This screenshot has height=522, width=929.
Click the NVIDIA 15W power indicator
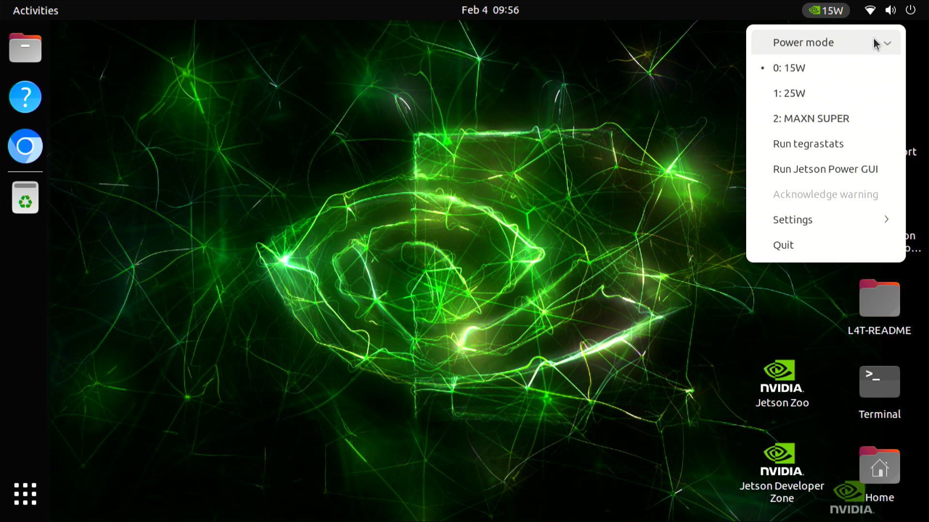(x=826, y=10)
